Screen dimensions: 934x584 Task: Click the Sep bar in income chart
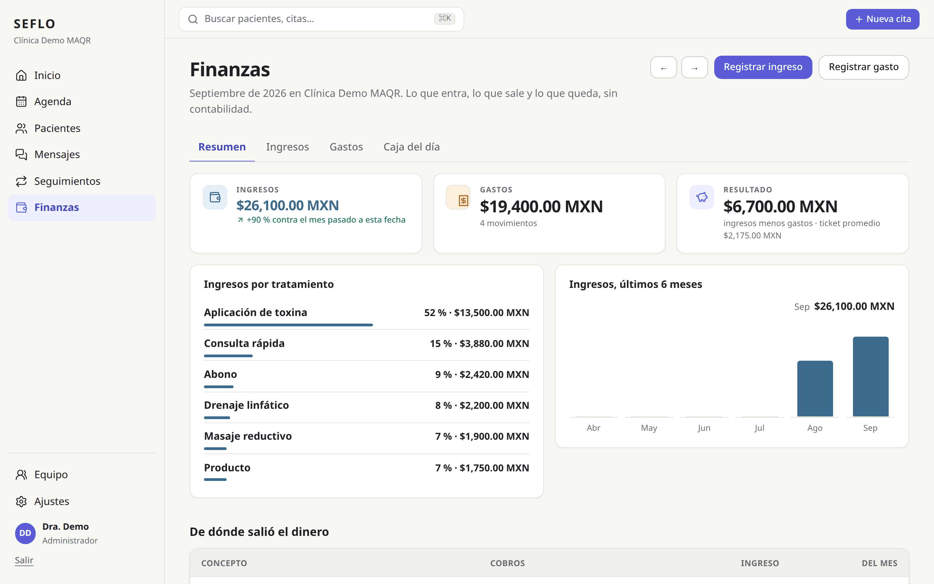pos(870,377)
